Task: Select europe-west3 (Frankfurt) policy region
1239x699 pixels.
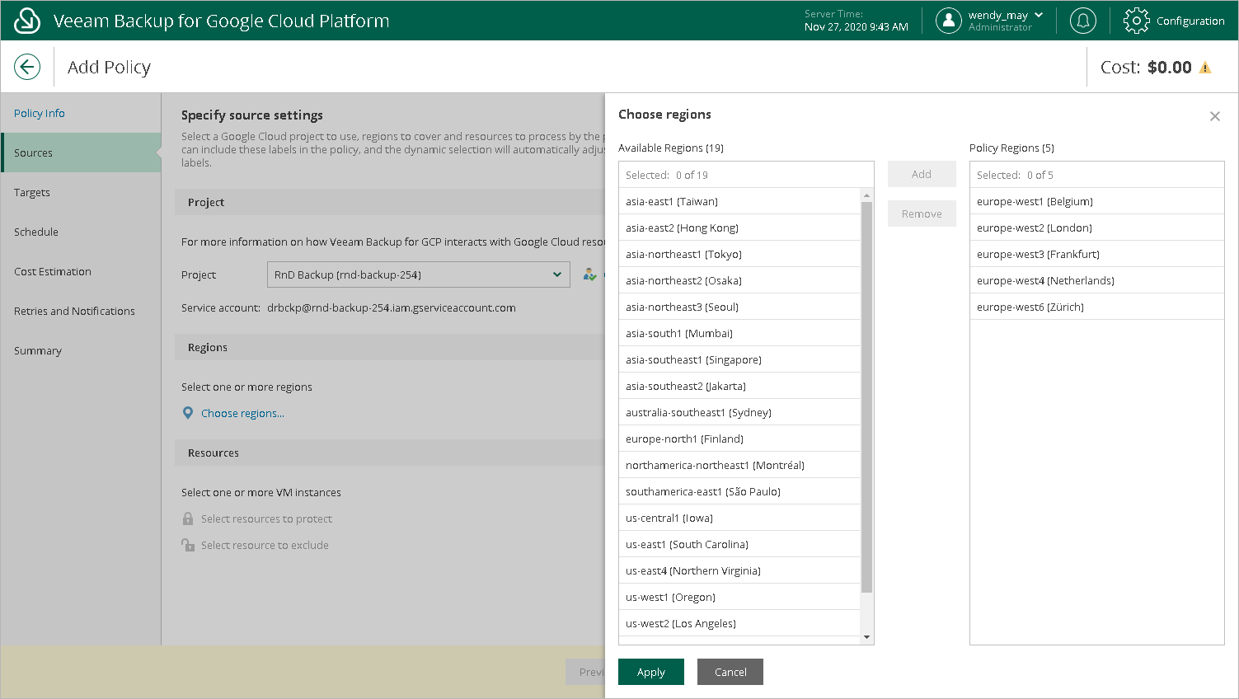Action: coord(1038,254)
